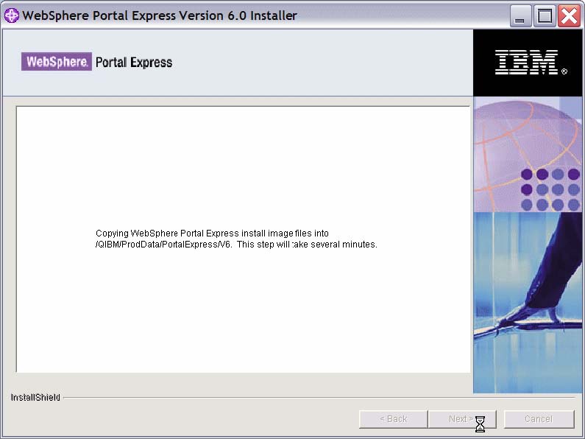Image resolution: width=585 pixels, height=439 pixels.
Task: Close the WebSphere Portal Express installer
Action: tap(569, 16)
